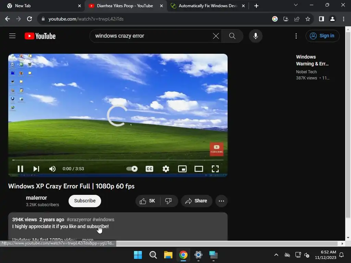
Task: Share this page from address bar
Action: point(297,19)
